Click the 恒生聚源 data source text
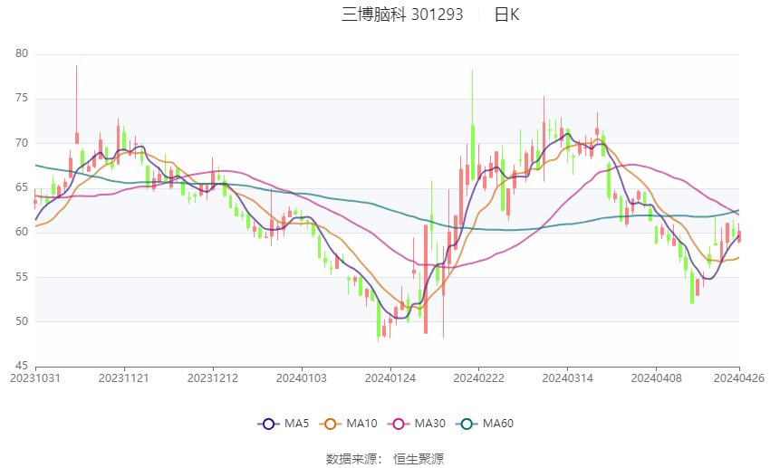The height and width of the screenshot is (468, 770). (x=419, y=459)
